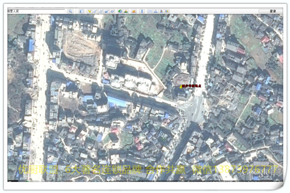Click the red placemark label text
Screen dimensions: 290x193
point(192,86)
